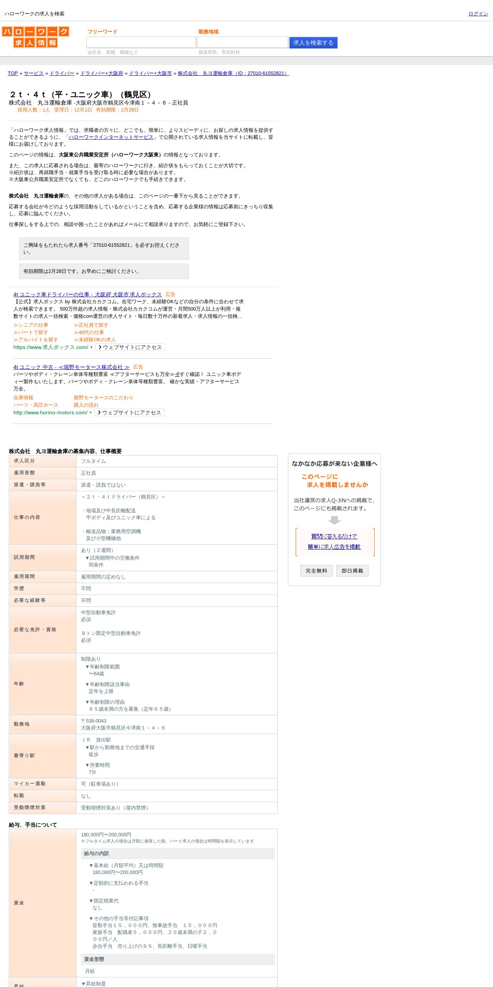Viewport: 493px width, 987px height.
Task: Go to TOP breadcrumb link
Action: [x=13, y=73]
